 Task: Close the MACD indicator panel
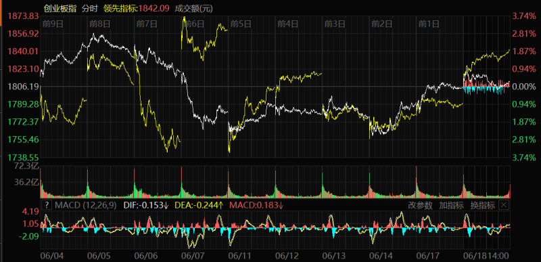[x=504, y=205]
